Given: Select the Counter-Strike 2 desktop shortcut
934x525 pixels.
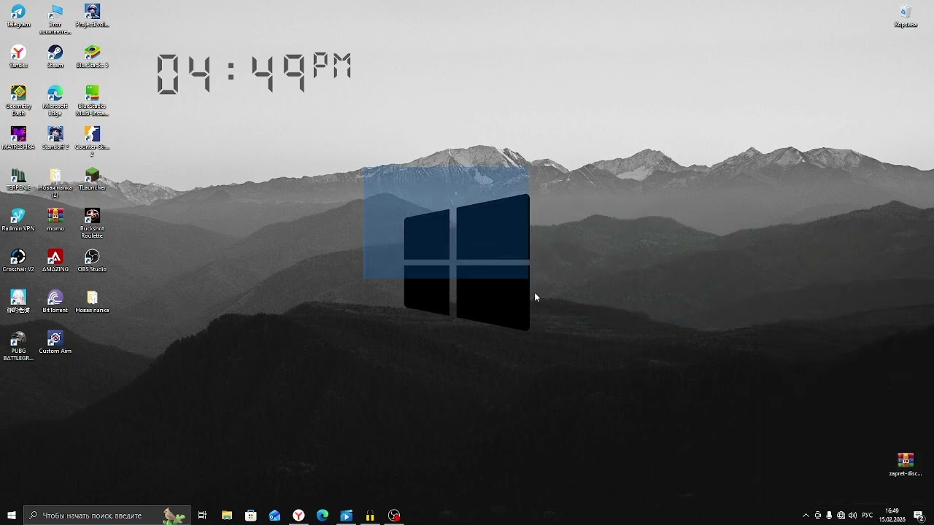Looking at the screenshot, I should tap(92, 142).
